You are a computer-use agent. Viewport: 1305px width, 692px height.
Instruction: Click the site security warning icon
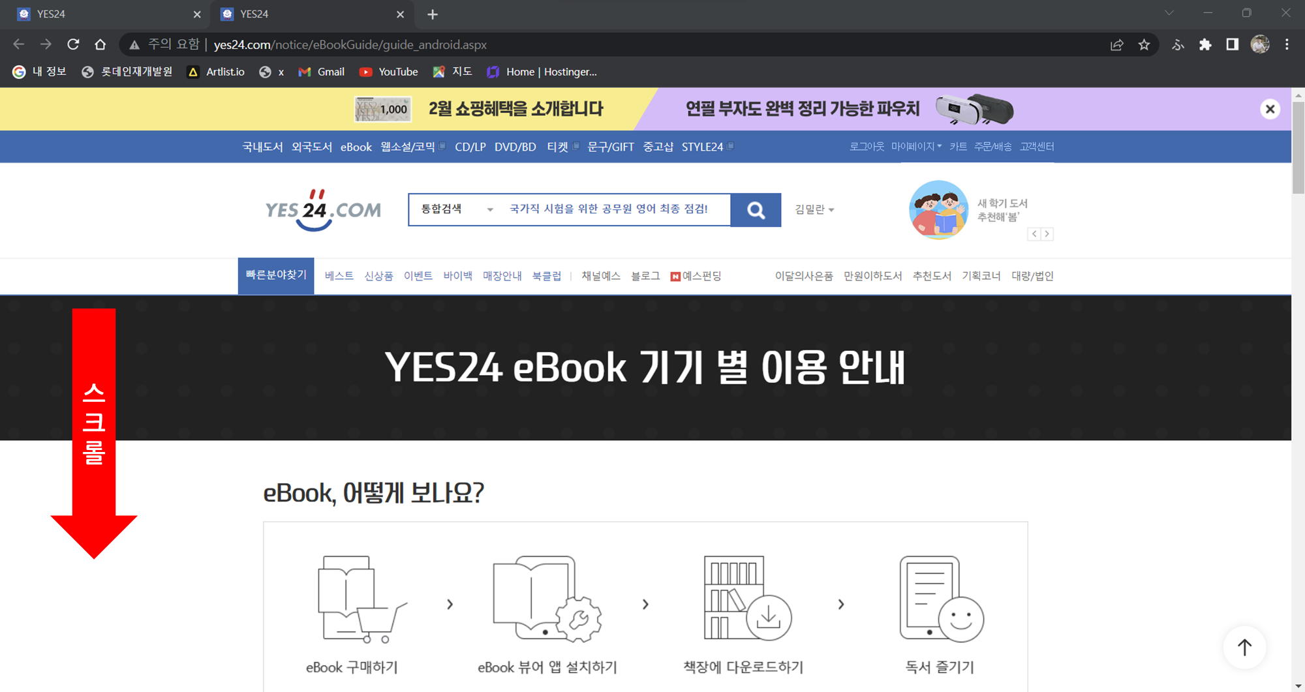click(x=134, y=44)
